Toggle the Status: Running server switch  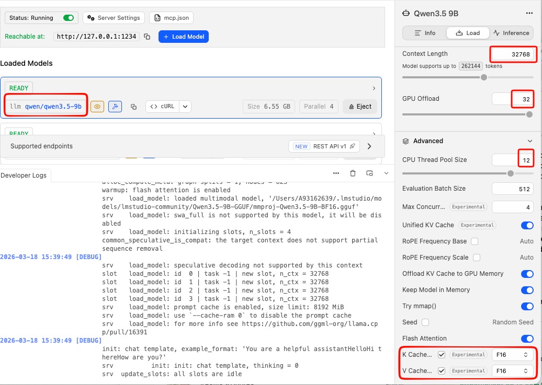pos(69,17)
